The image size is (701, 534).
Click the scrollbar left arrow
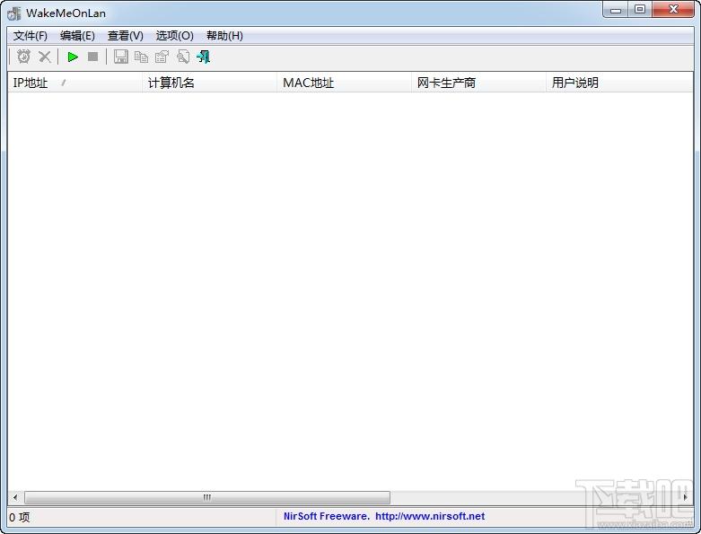click(x=15, y=497)
